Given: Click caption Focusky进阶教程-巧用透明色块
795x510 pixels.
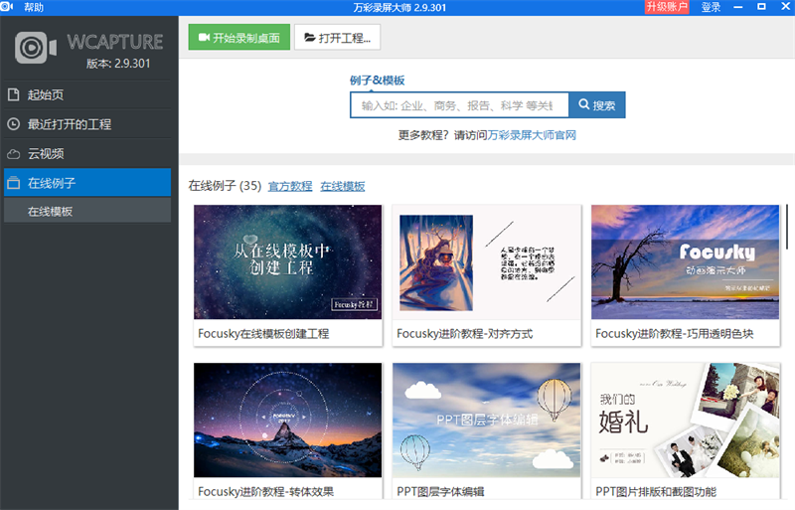Looking at the screenshot, I should (x=675, y=333).
